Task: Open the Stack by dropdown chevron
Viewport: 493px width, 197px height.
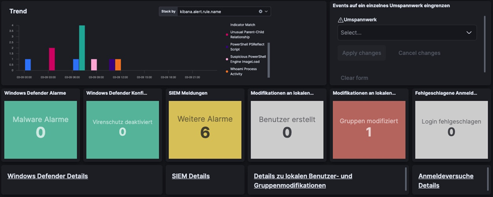Action: point(266,11)
